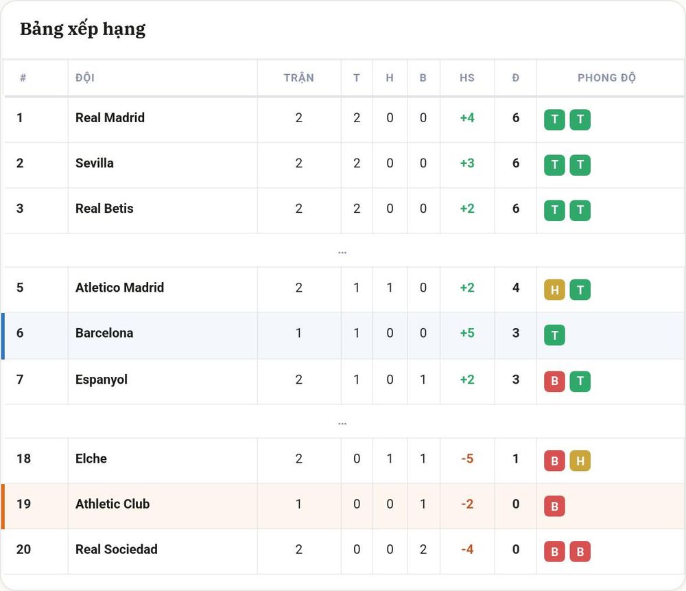This screenshot has width=686, height=591.
Task: Click the PHONG ĐỘ column header
Action: tap(607, 78)
